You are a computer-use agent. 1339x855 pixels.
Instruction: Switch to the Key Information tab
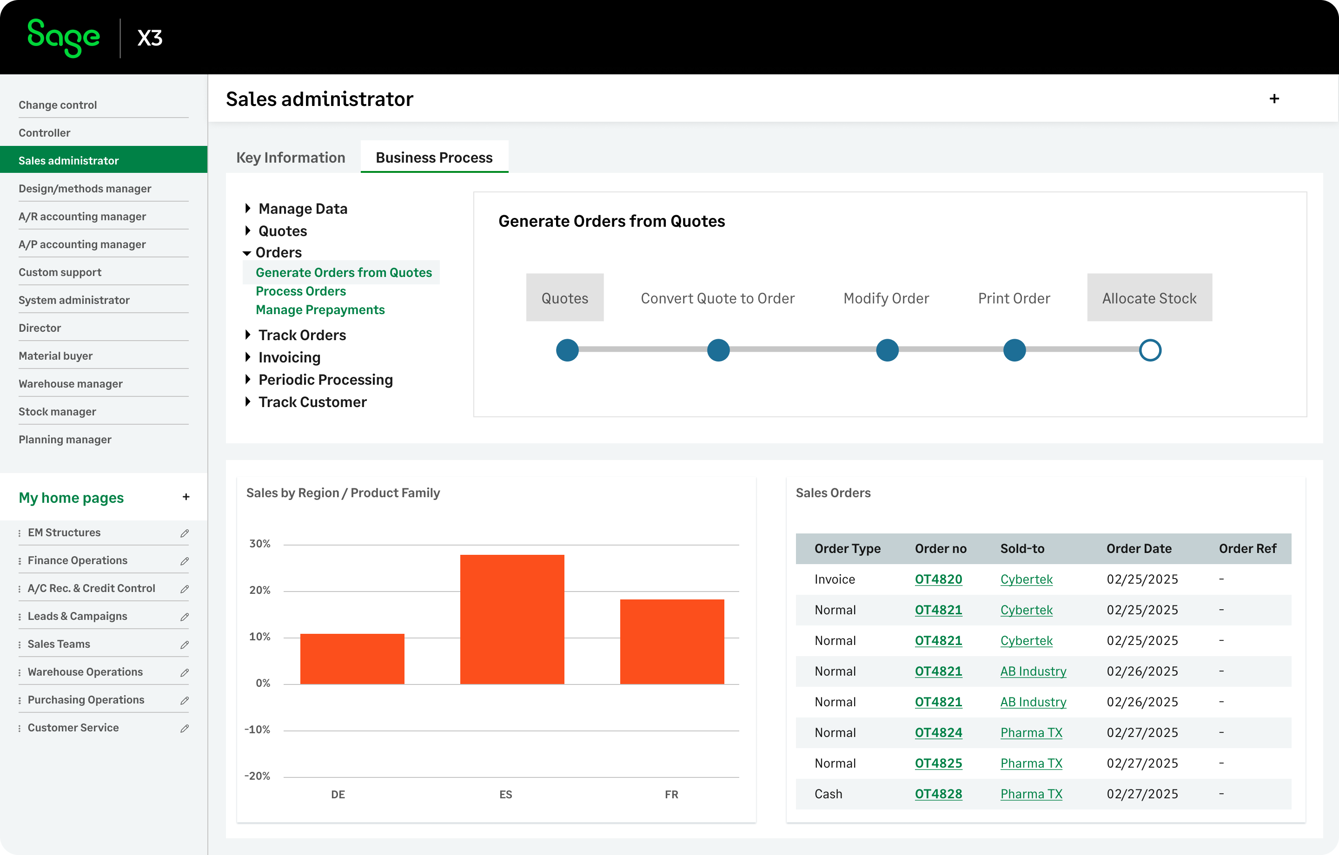click(x=291, y=158)
